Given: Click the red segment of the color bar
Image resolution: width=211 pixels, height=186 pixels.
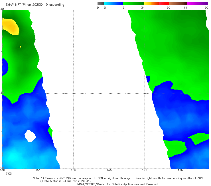Looking at the screenshot, I should tap(164, 3).
